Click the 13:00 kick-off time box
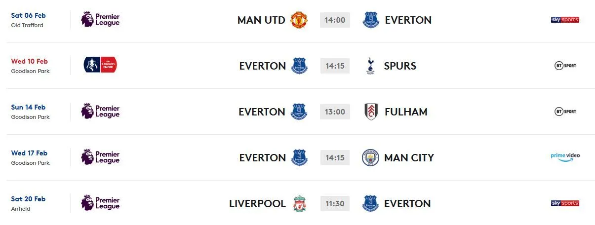 335,112
